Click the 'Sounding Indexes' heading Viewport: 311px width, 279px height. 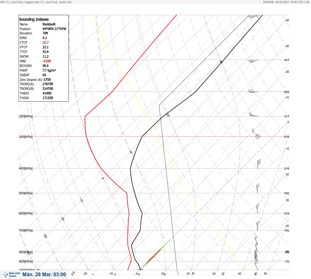34,20
